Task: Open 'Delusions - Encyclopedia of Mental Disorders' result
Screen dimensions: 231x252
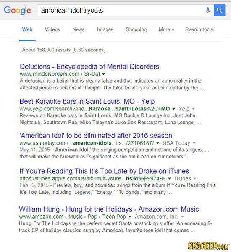Action: pyautogui.click(x=89, y=67)
